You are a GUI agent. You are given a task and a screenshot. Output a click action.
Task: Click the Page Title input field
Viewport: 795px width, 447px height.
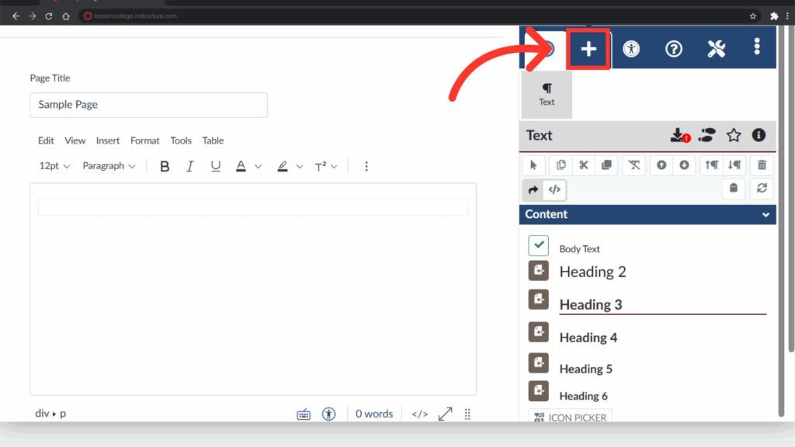pos(148,105)
